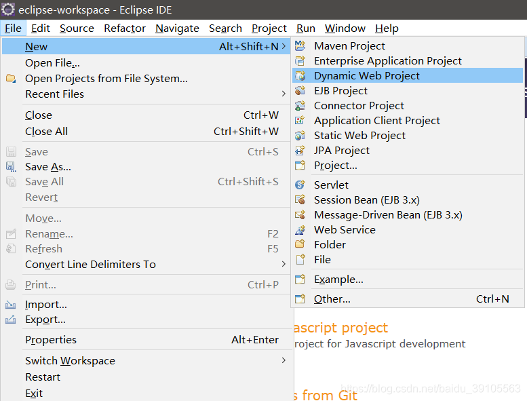Click the Static Web Project icon
527x401 pixels.
[300, 136]
